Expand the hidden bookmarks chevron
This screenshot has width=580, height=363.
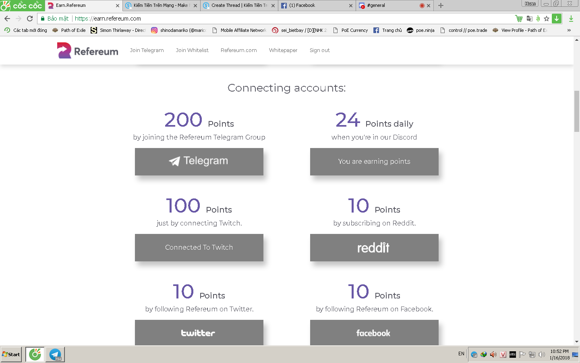569,30
